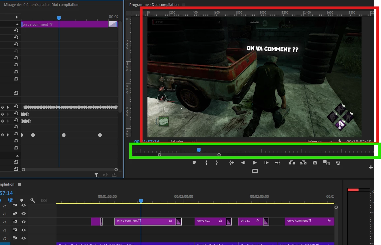Screen dimensions: 381x245
Task: Open the Comparison view
Action: coord(326,163)
